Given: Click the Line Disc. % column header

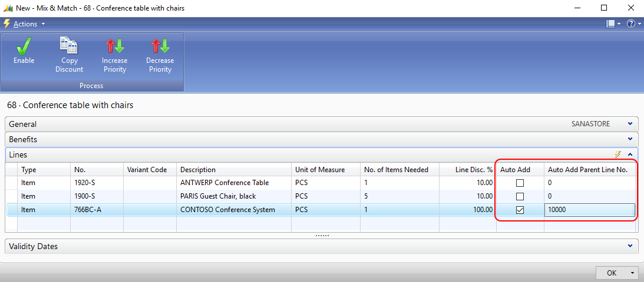Looking at the screenshot, I should [x=468, y=169].
